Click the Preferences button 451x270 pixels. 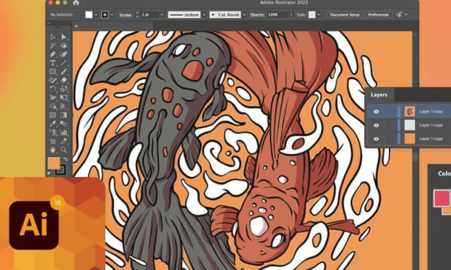tap(378, 14)
